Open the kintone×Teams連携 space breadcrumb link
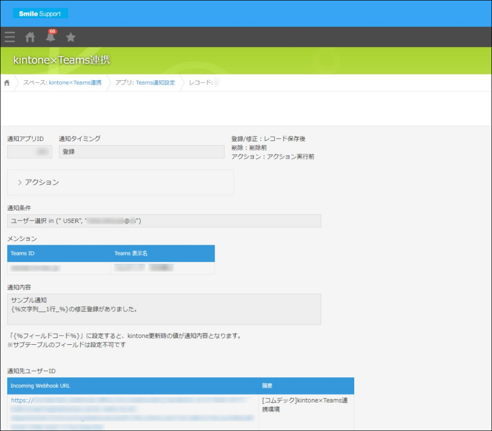The height and width of the screenshot is (431, 492). [x=75, y=83]
